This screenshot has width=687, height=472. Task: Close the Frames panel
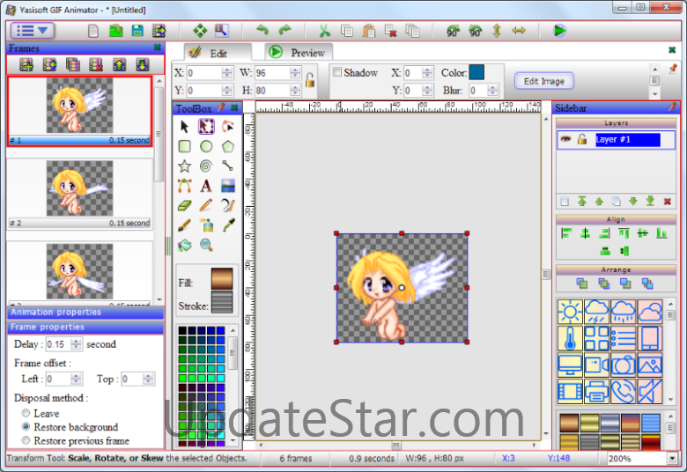point(158,48)
